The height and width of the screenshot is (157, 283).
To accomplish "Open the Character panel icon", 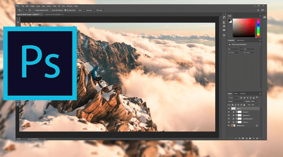I will [224, 22].
